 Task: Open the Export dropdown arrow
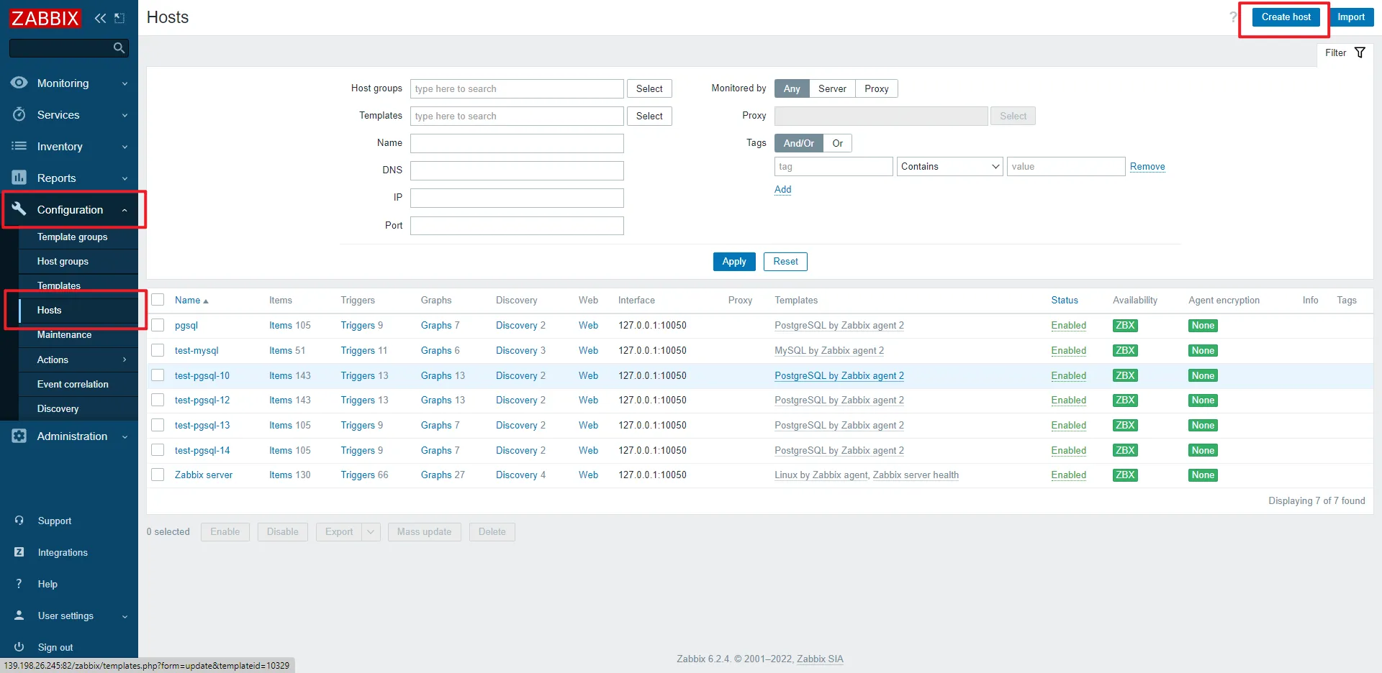pyautogui.click(x=371, y=532)
